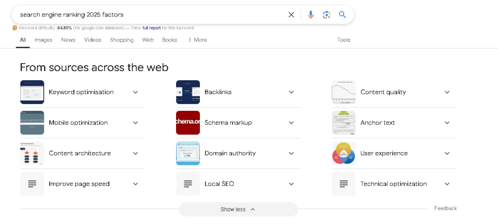498x224 pixels.
Task: Expand the Domain authority chevron
Action: pos(291,153)
